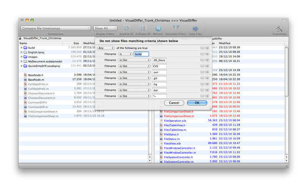Add a rule after CVS row

(207, 66)
